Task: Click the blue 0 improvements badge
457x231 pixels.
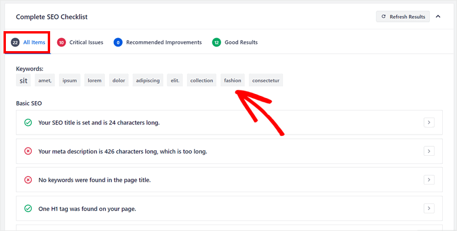Action: [x=118, y=42]
